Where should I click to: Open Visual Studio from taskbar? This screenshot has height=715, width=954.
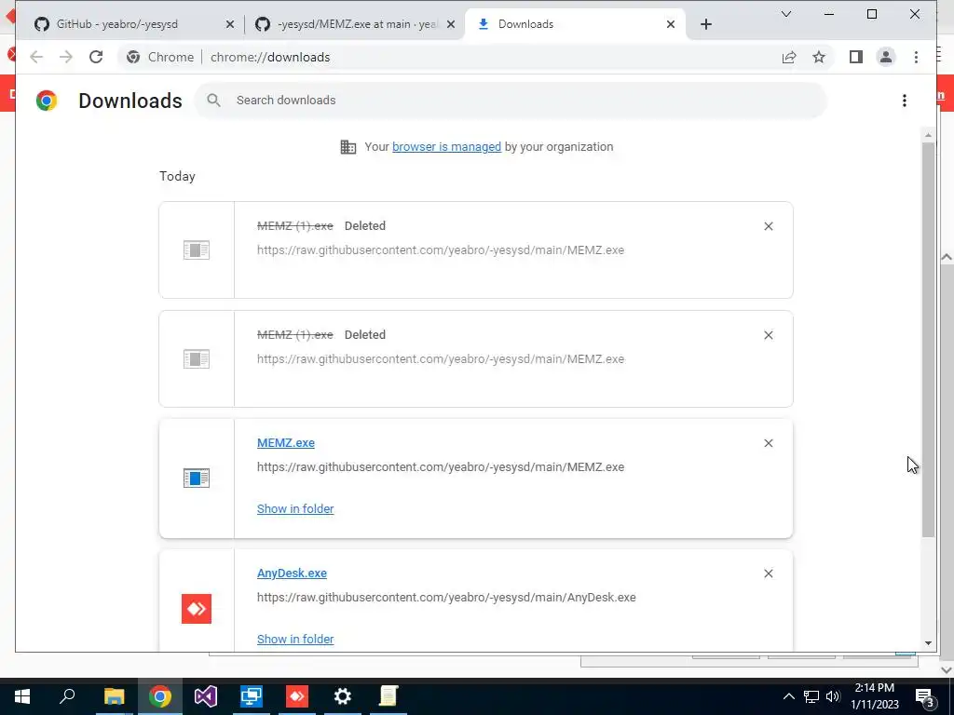coord(206,696)
